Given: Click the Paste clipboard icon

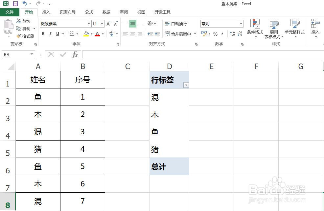Looking at the screenshot, I should tap(9, 24).
